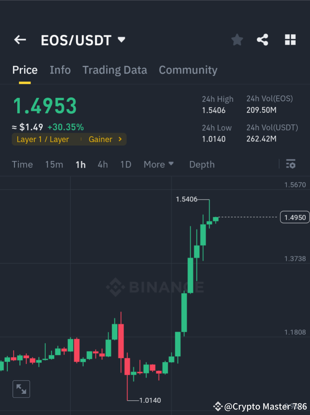
Task: Open chart indicator settings icon
Action: point(291,164)
